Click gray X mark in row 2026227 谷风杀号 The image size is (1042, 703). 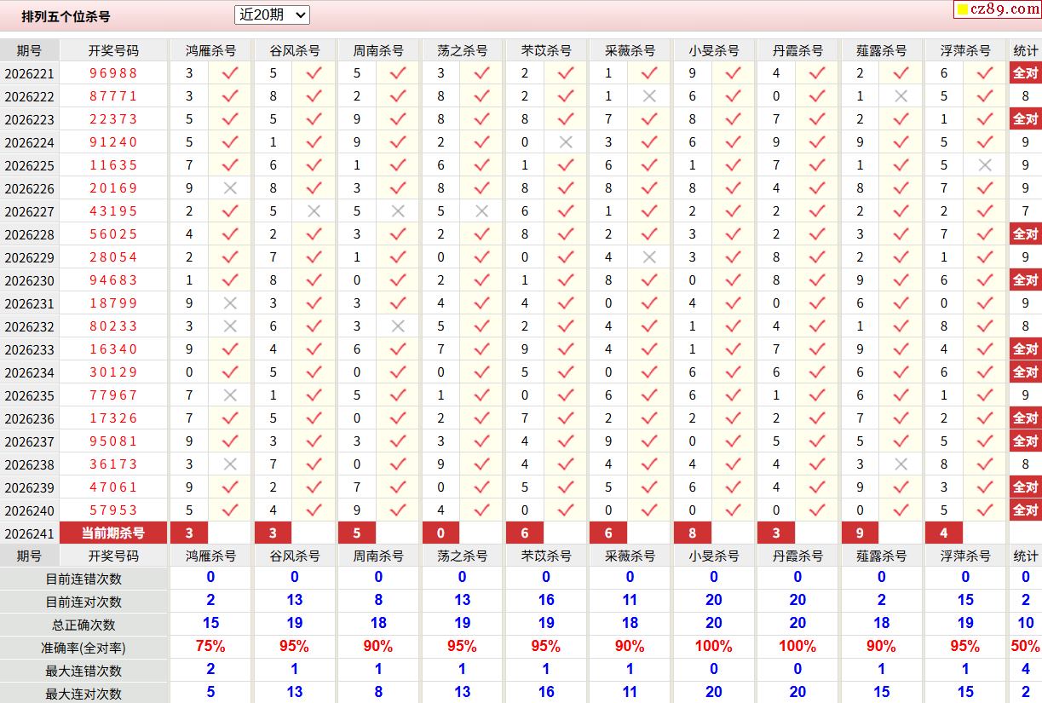314,211
